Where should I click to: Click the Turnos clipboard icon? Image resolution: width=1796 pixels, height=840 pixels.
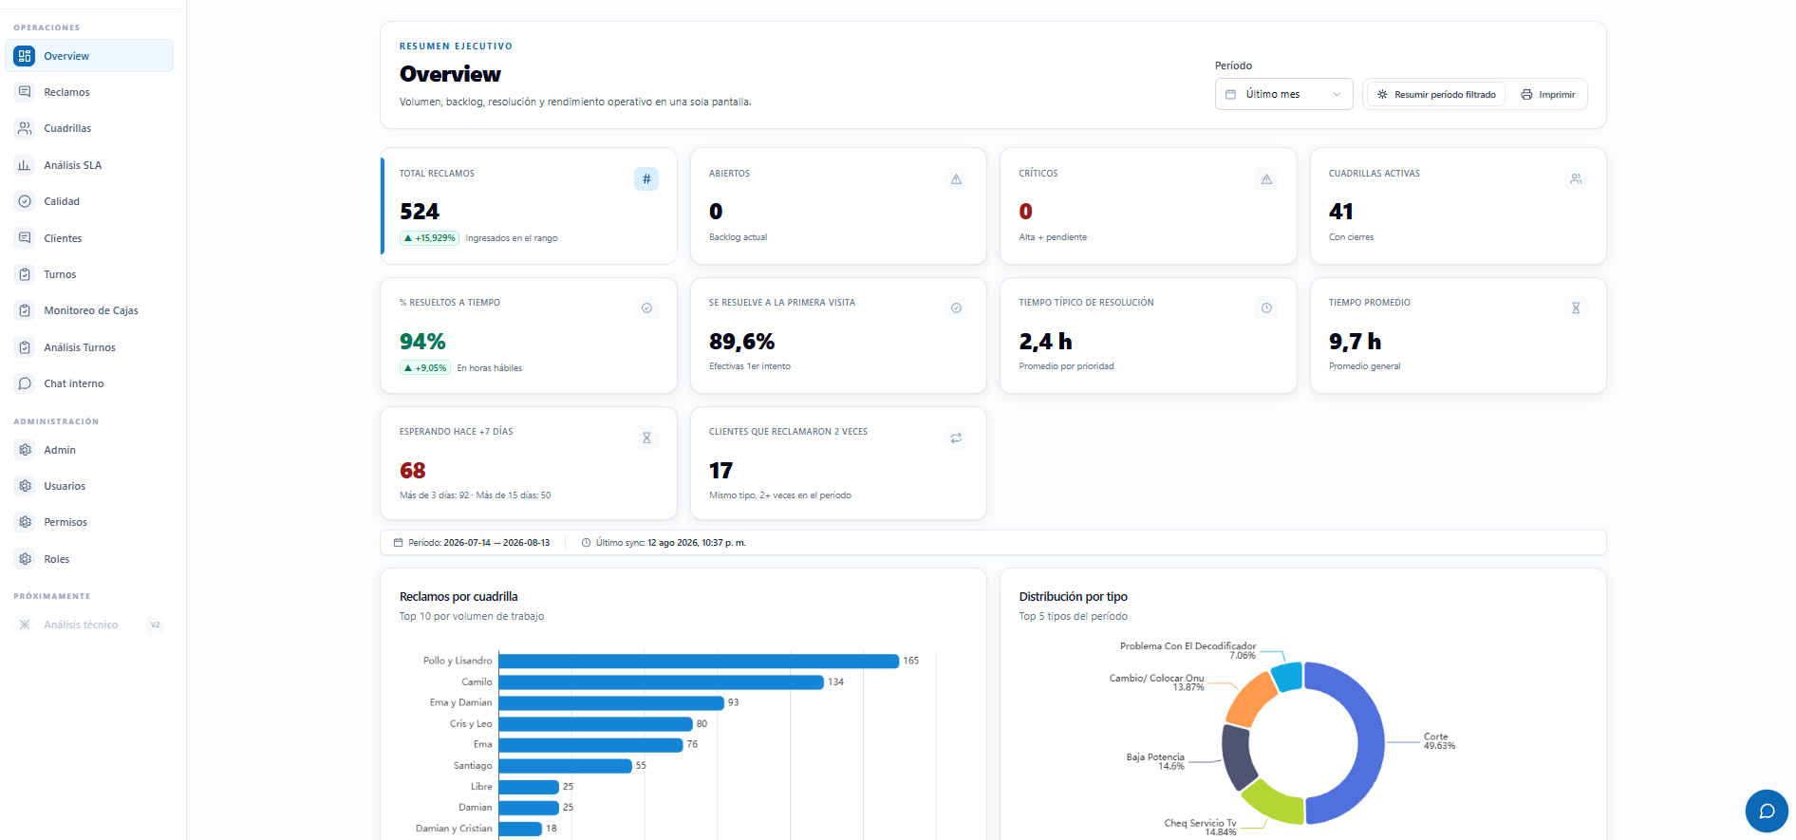25,274
